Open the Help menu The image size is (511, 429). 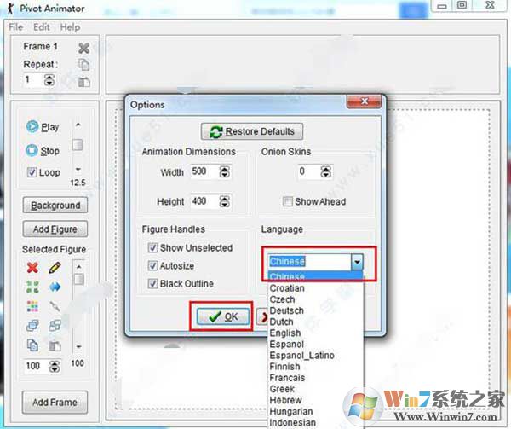coord(70,27)
